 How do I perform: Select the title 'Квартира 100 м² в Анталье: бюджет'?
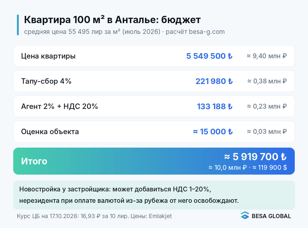pyautogui.click(x=112, y=19)
